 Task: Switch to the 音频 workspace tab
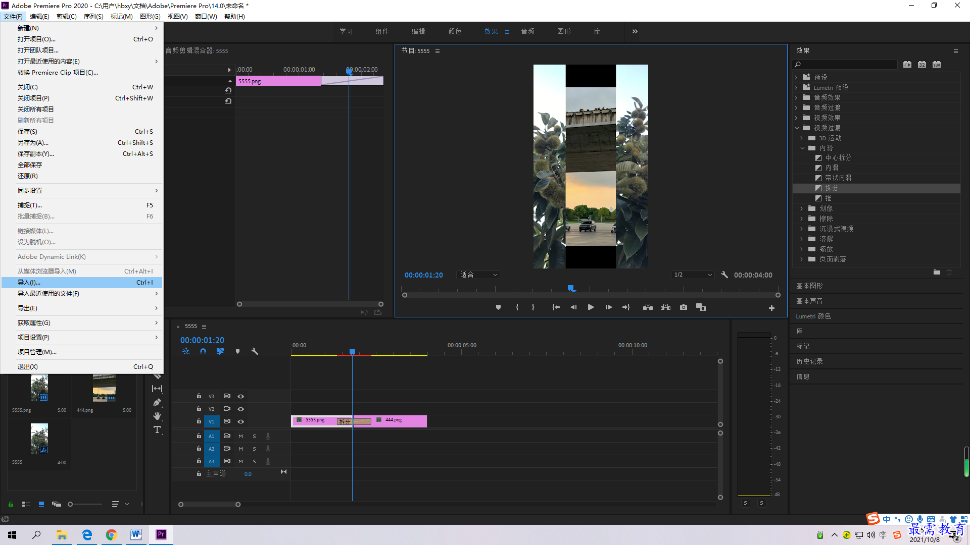point(528,31)
